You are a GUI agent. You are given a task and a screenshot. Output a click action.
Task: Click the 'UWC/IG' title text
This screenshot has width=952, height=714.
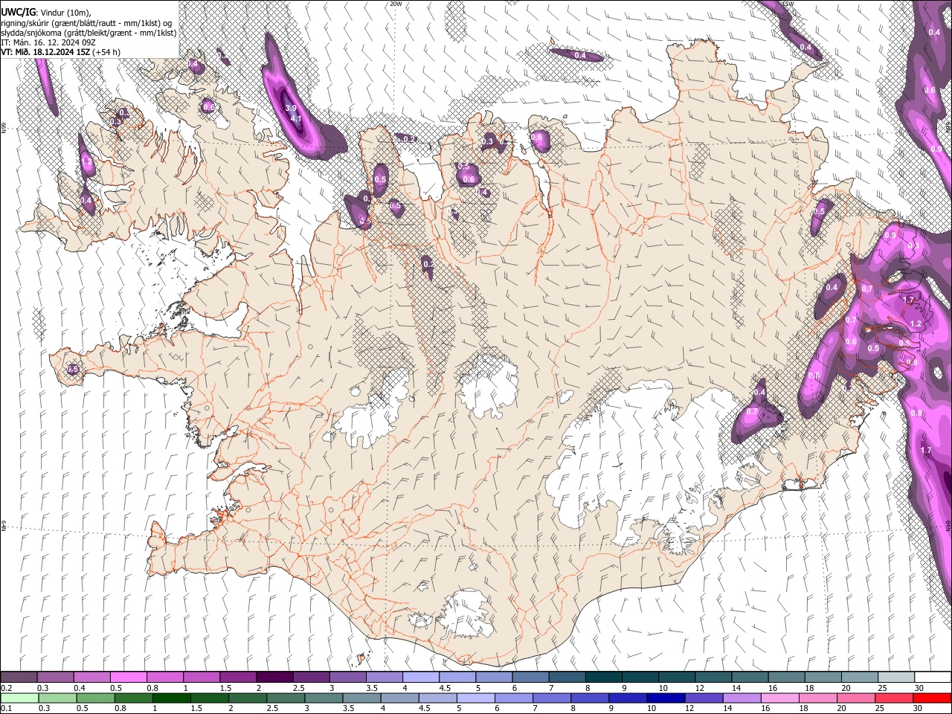(x=18, y=12)
